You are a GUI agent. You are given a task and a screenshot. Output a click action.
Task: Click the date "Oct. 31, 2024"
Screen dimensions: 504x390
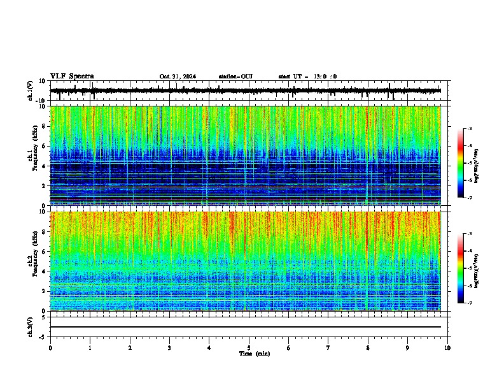(x=178, y=76)
